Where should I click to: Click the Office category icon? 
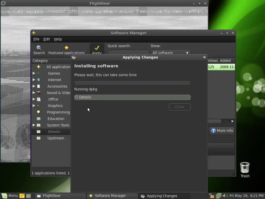39,99
